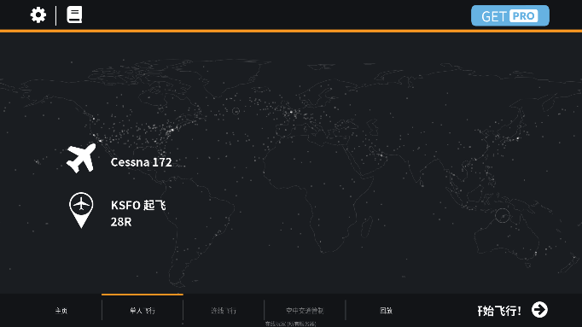Switch to the 单人飞行 tab
The width and height of the screenshot is (582, 327).
tap(143, 311)
